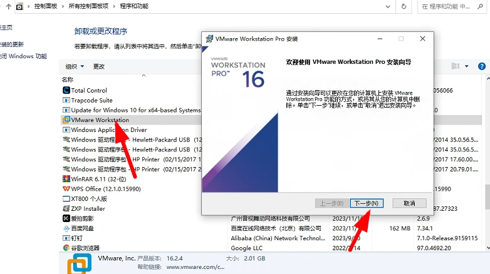Expand the address bar history dropdown
The height and width of the screenshot is (274, 490).
pos(388,6)
